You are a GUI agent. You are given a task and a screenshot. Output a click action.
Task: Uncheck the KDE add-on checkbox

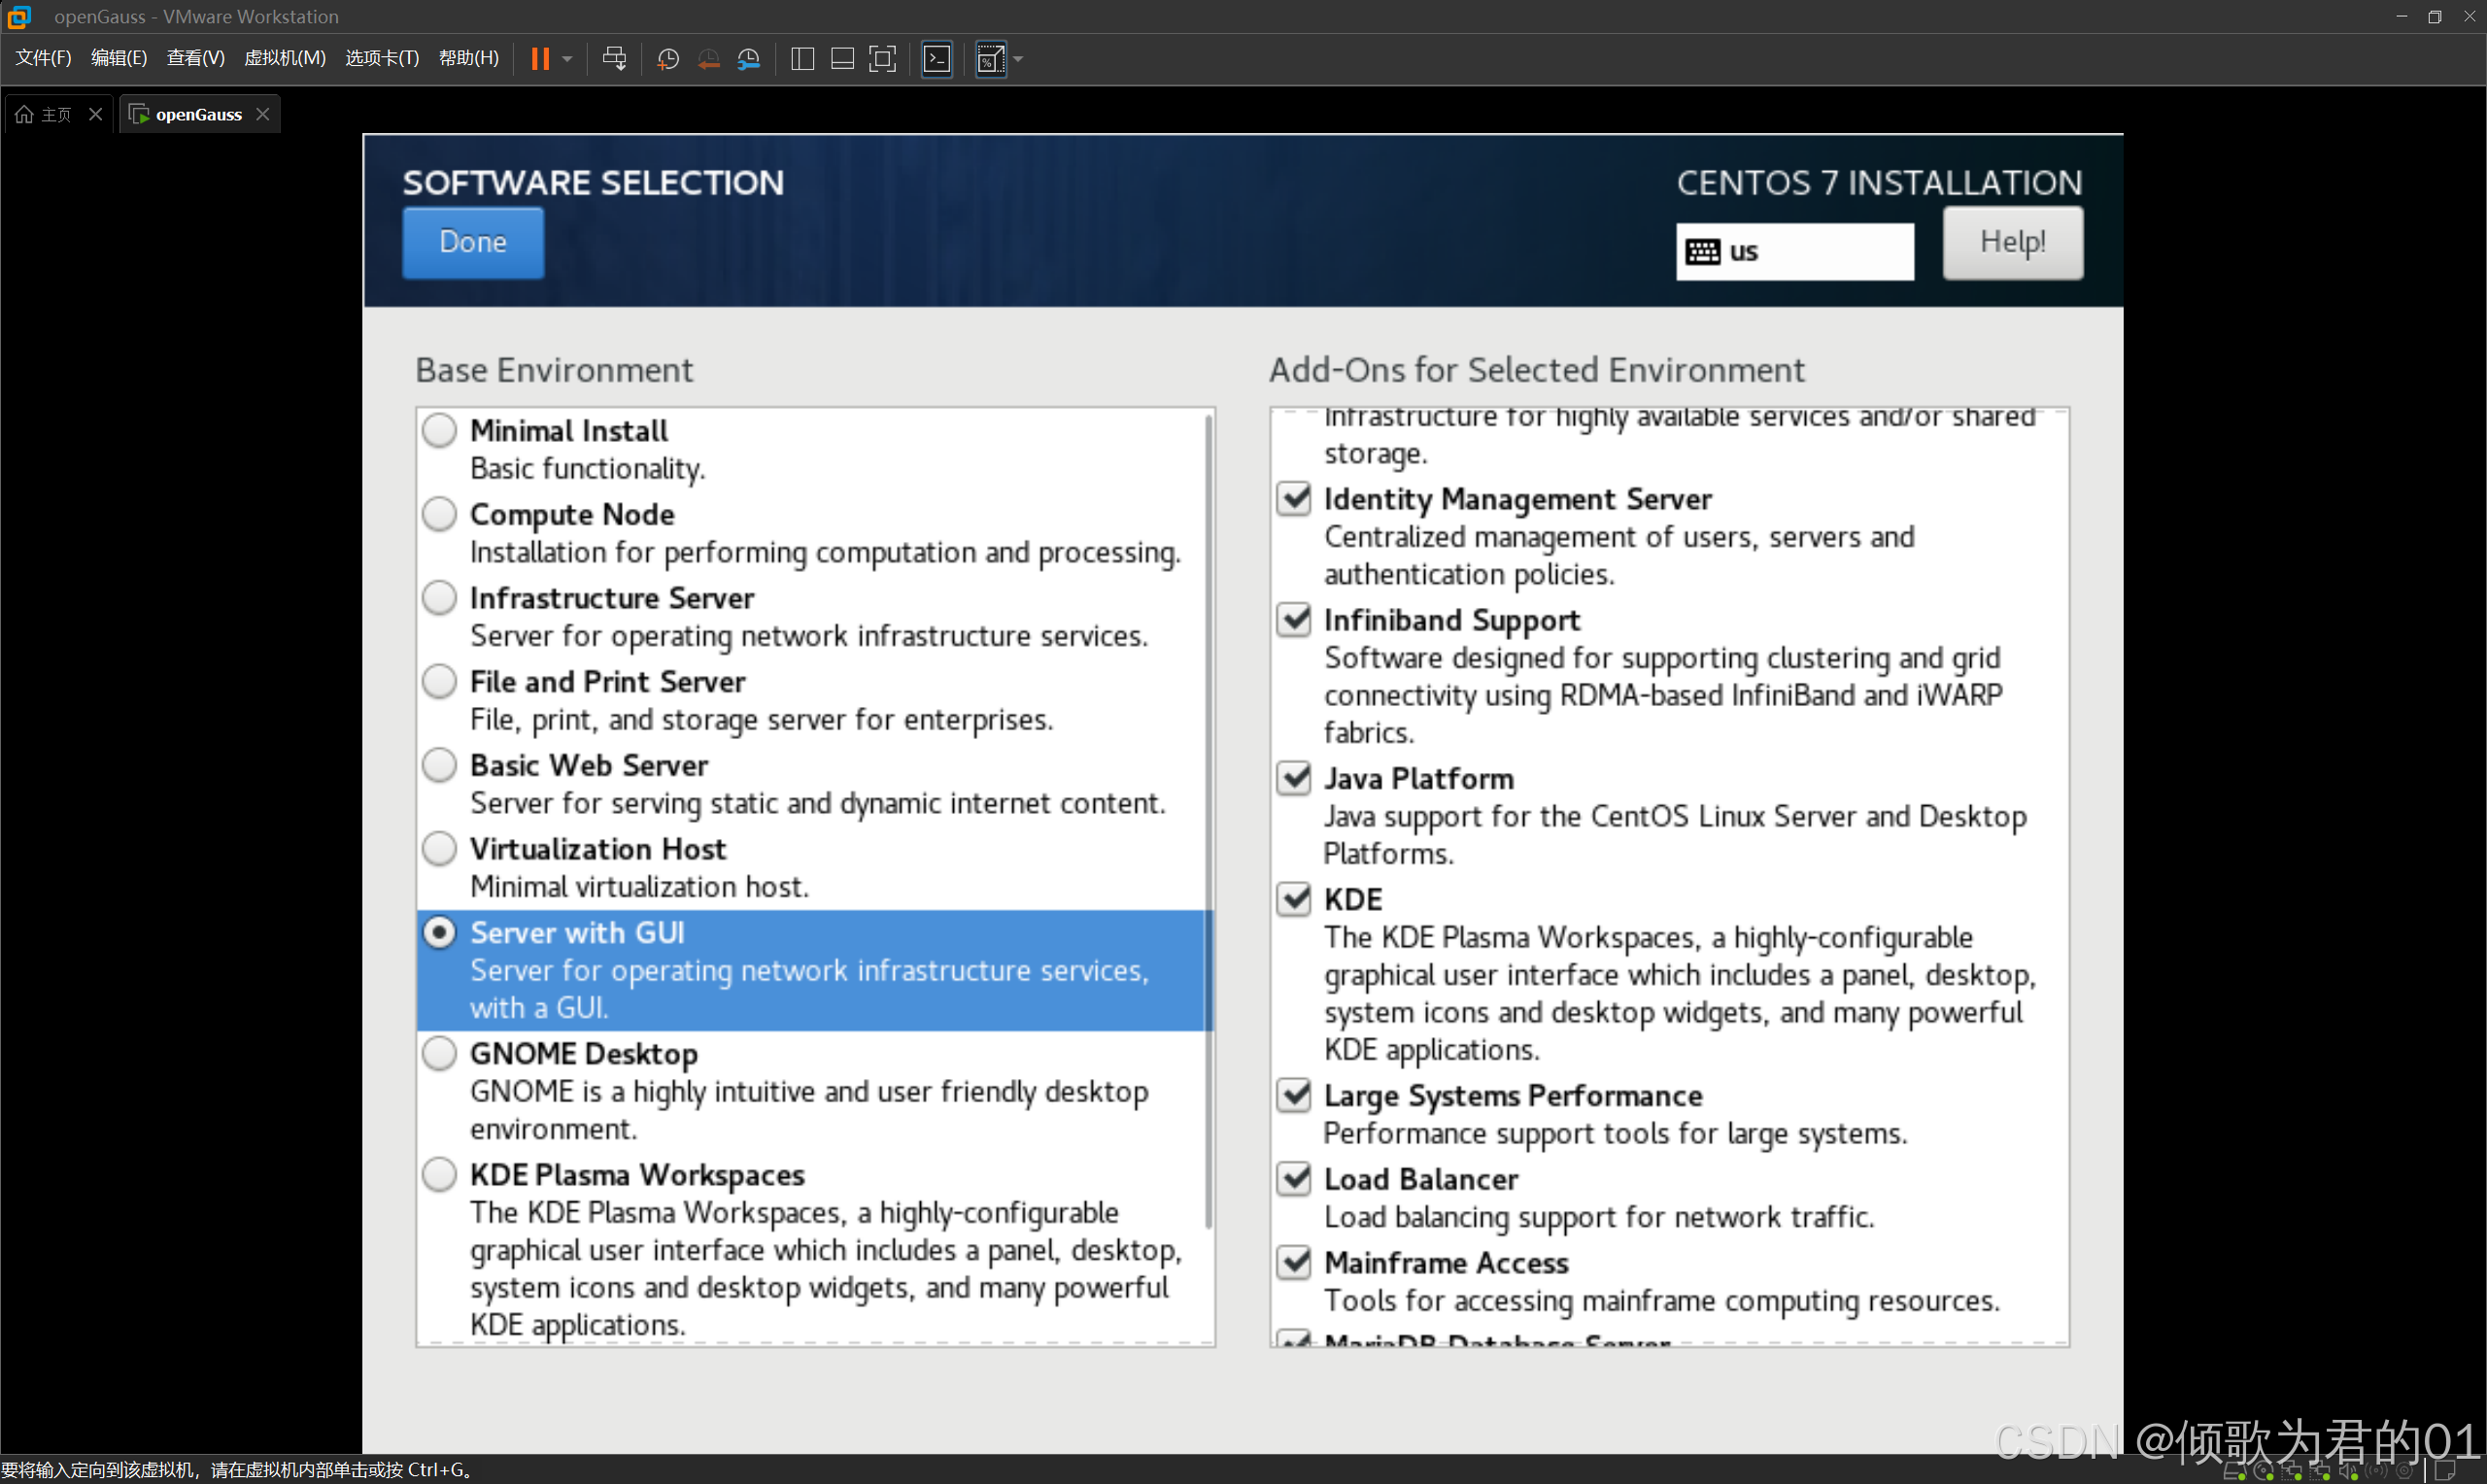tap(1294, 899)
